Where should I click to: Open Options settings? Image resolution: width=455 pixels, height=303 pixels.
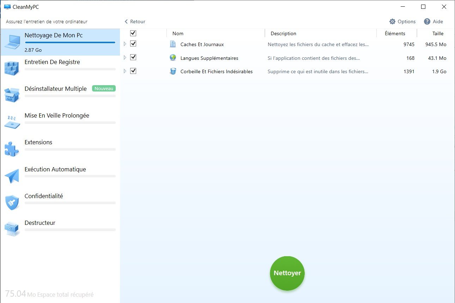click(402, 21)
